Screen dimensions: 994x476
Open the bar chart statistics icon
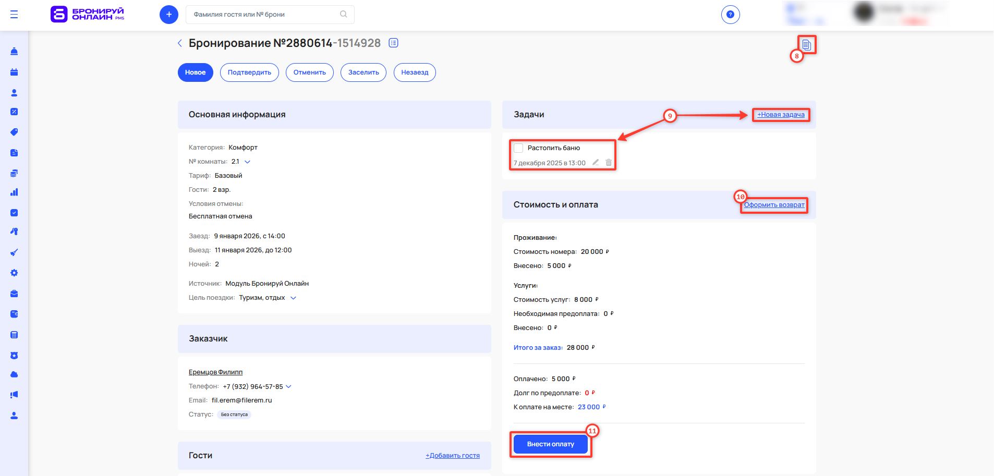click(14, 192)
